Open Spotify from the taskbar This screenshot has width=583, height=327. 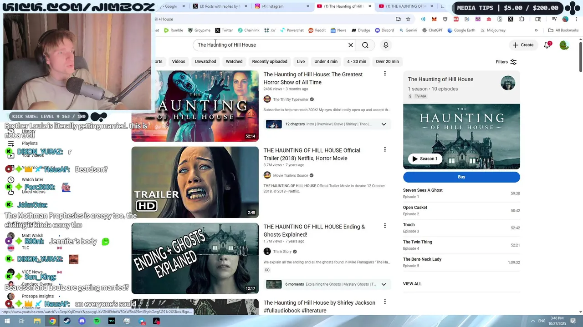click(97, 321)
